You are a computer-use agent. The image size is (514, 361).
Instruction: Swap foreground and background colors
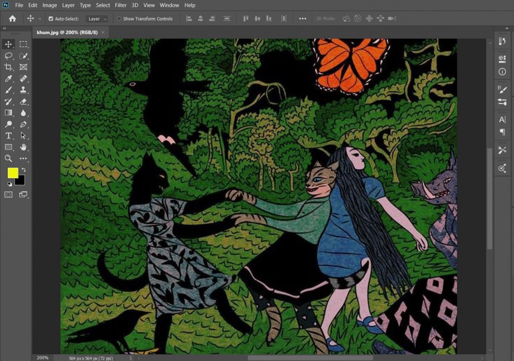[x=24, y=170]
